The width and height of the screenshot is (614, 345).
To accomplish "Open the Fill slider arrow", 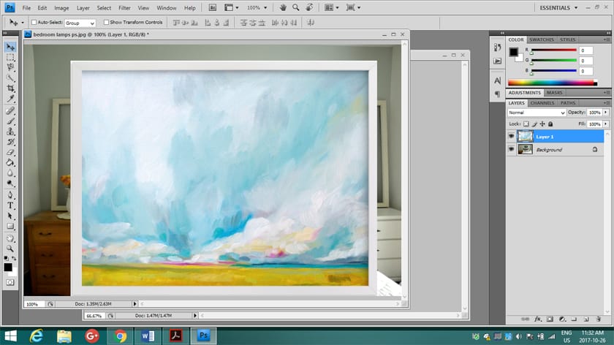I will (x=606, y=124).
